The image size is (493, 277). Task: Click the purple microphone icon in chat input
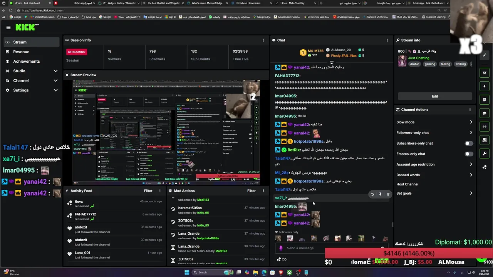click(281, 248)
